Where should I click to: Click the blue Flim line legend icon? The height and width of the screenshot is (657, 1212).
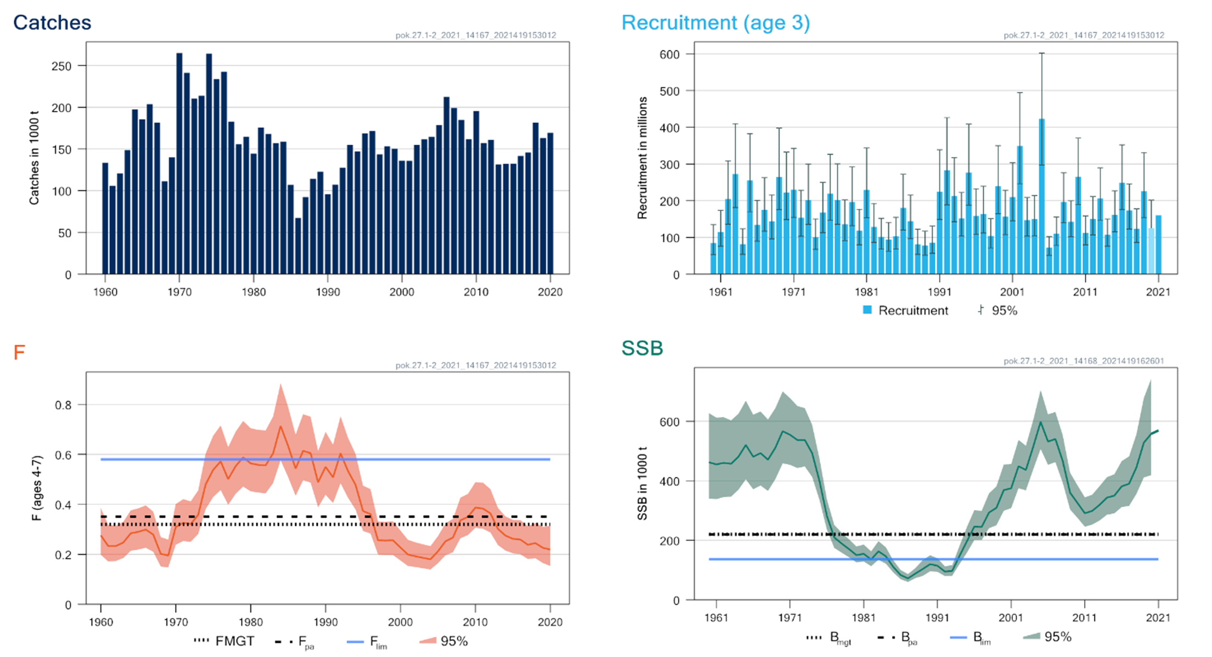(355, 641)
